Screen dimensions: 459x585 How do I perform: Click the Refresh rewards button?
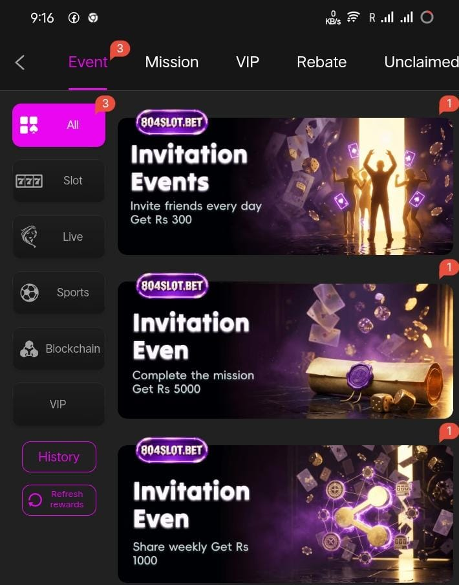[x=59, y=500]
